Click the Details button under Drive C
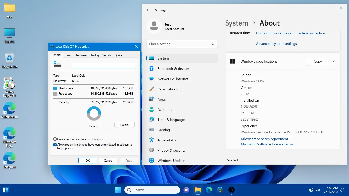 click(x=124, y=125)
